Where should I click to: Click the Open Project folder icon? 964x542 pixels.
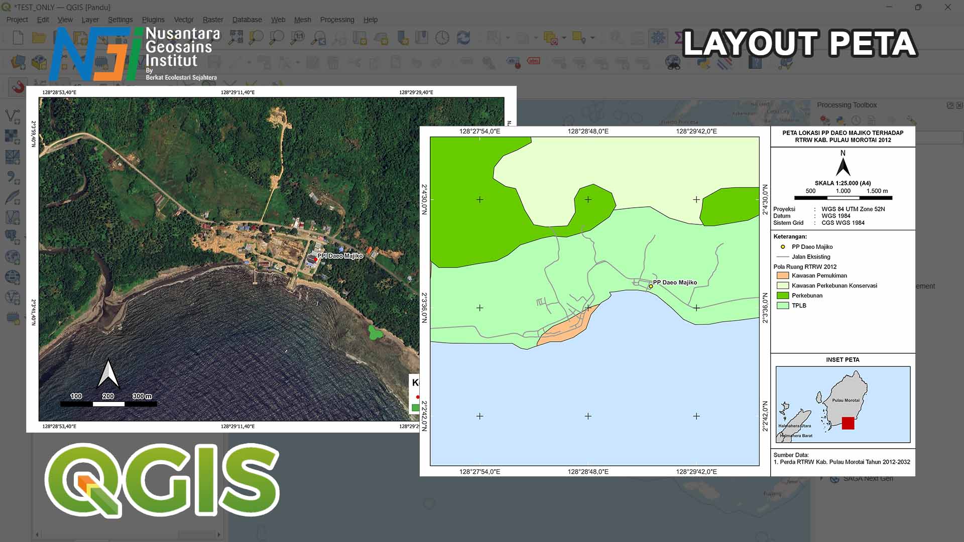click(39, 38)
